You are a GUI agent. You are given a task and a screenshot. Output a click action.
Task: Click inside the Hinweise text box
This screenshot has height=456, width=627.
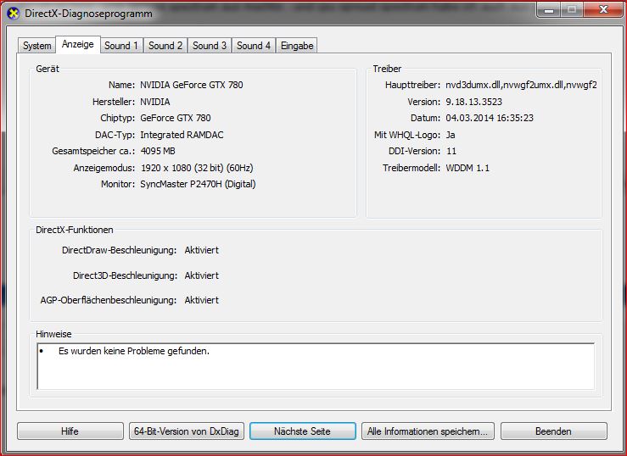coord(316,366)
